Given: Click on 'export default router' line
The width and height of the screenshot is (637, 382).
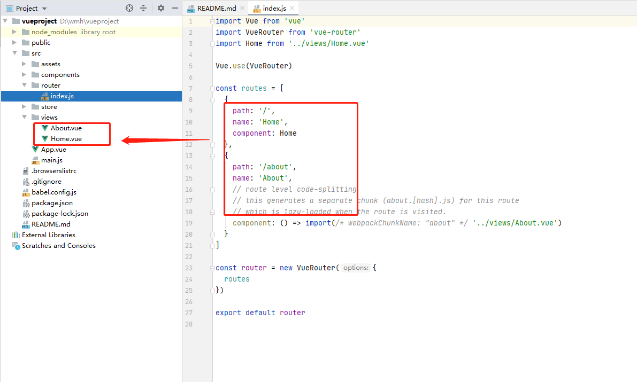Looking at the screenshot, I should [x=260, y=313].
